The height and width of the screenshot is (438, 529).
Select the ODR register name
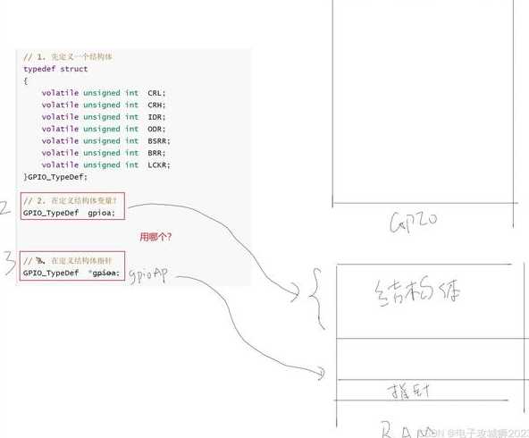coord(155,129)
